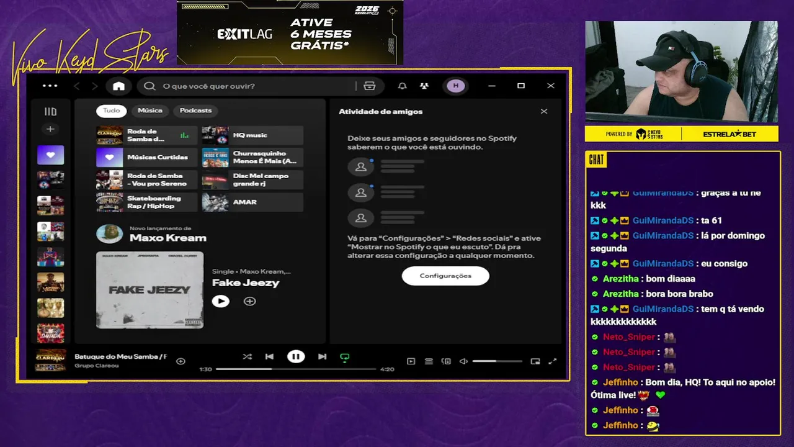The width and height of the screenshot is (794, 447).
Task: Open the Browse icon in the search bar
Action: (x=370, y=86)
